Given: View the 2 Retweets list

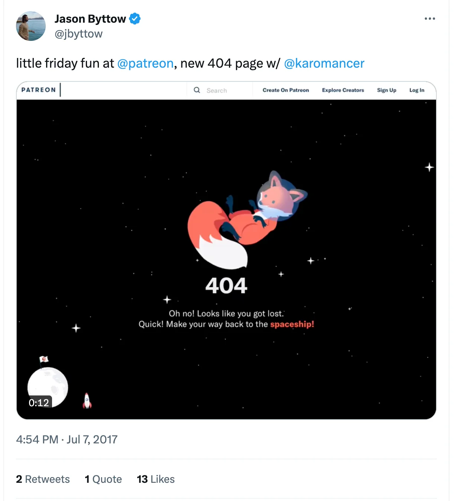Looking at the screenshot, I should (42, 479).
